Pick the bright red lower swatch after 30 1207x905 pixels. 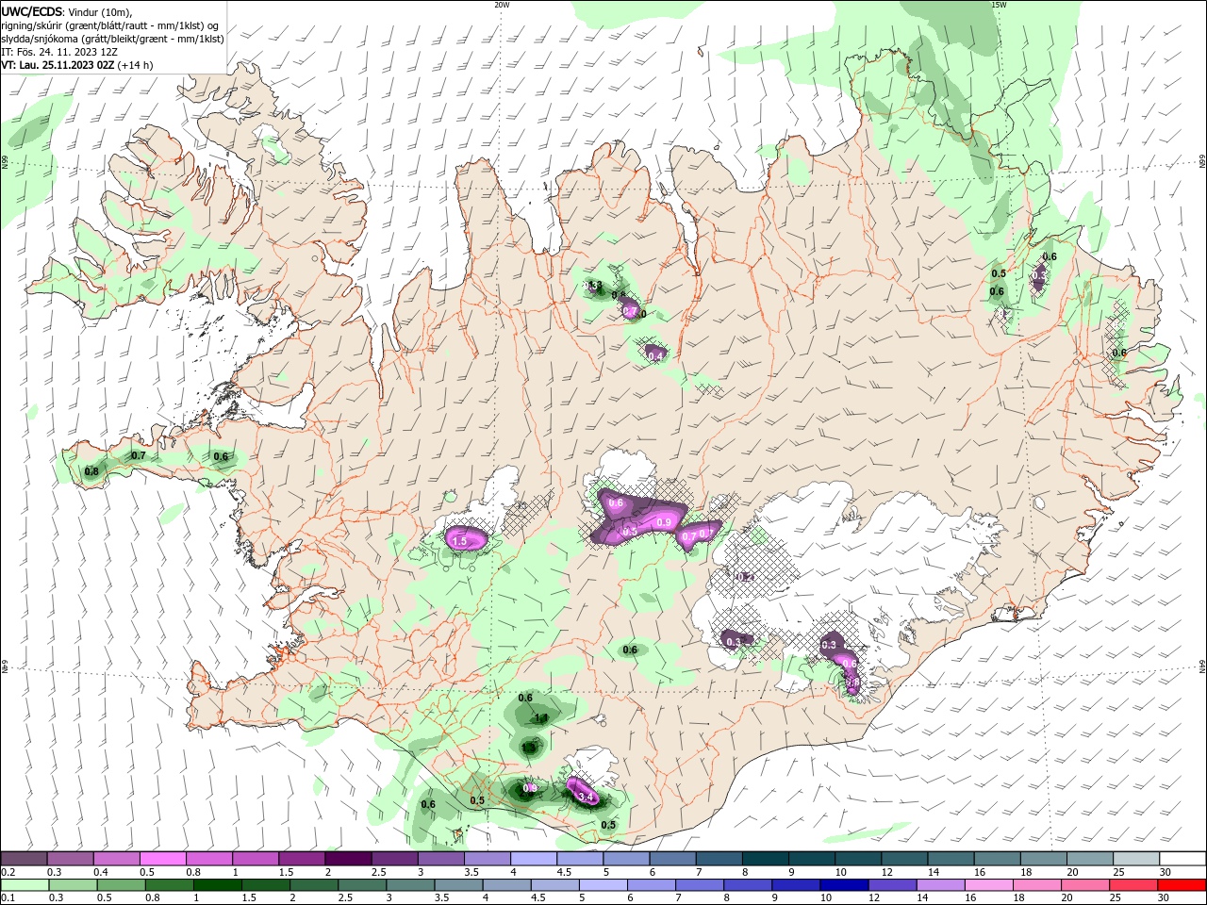pos(1181,885)
